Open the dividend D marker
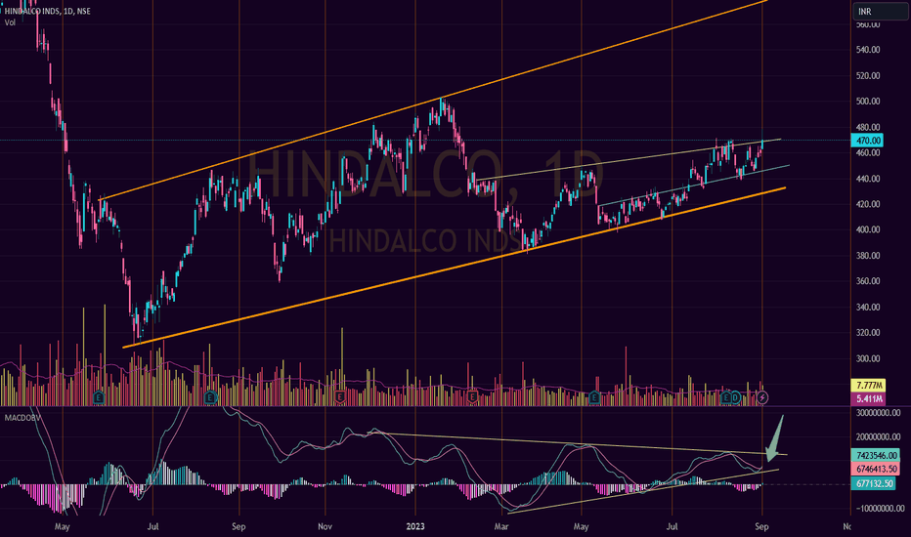The height and width of the screenshot is (537, 911). 735,397
